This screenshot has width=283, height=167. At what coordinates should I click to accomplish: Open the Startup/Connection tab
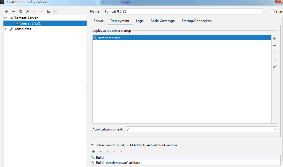click(x=196, y=21)
